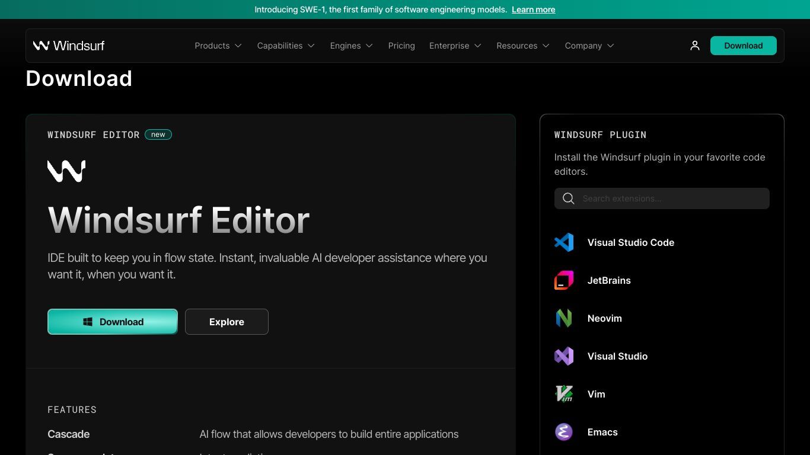Open the Vim plugin link
810x455 pixels.
click(597, 394)
